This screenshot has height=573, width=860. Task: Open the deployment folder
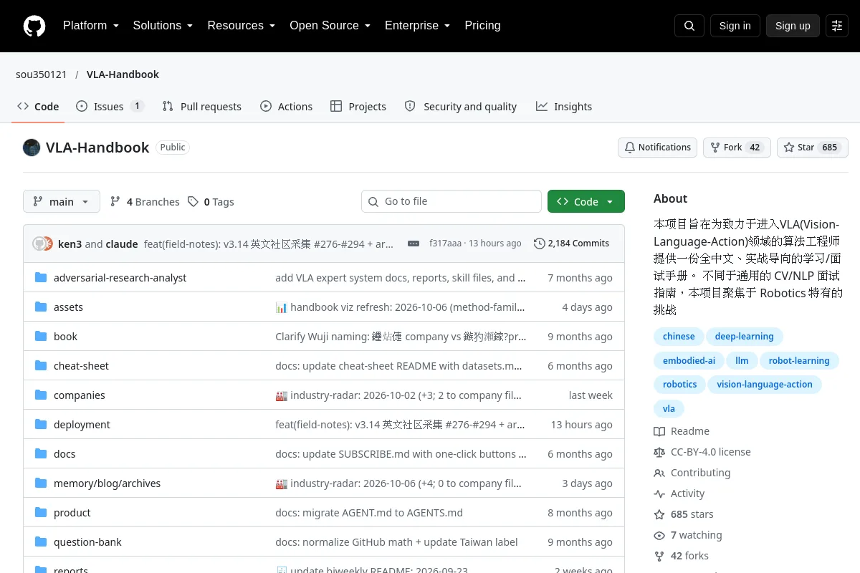coord(82,425)
